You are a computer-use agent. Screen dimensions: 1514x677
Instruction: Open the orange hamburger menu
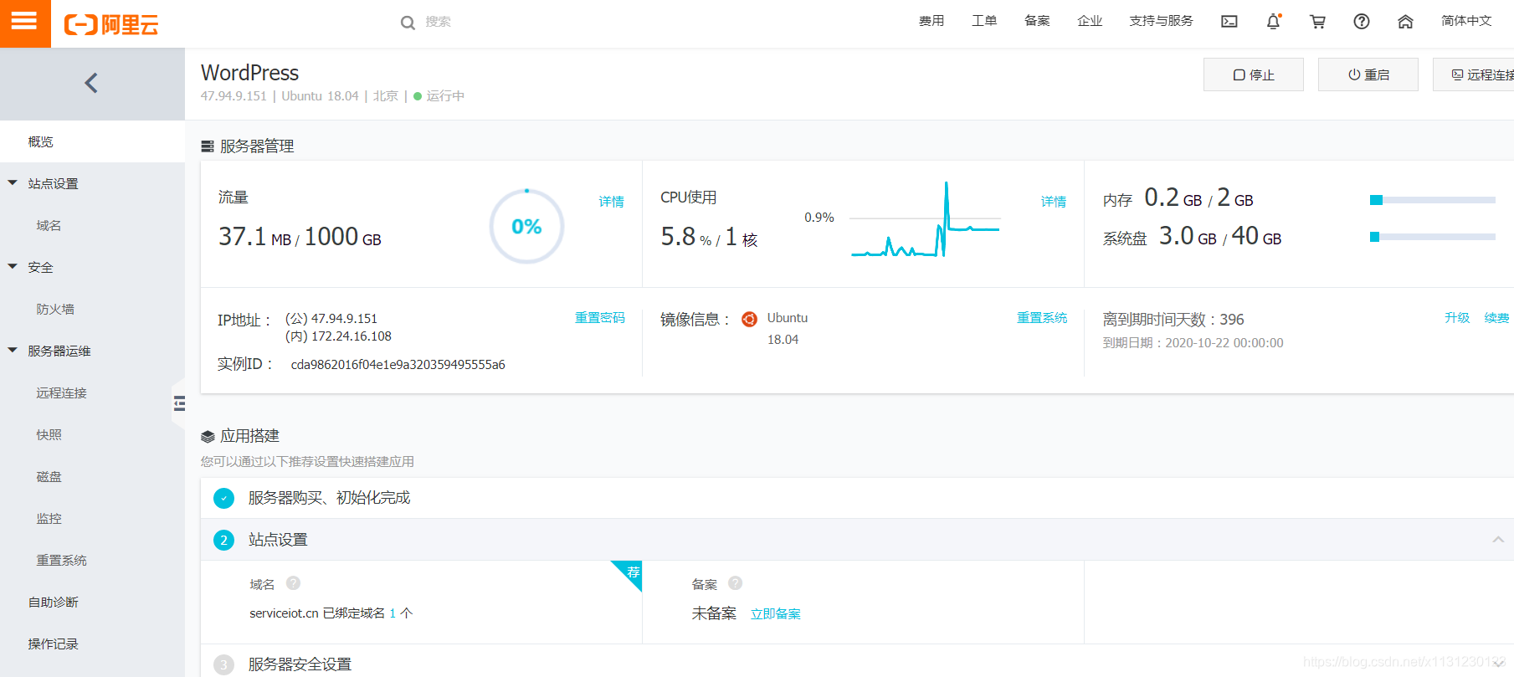pos(24,23)
